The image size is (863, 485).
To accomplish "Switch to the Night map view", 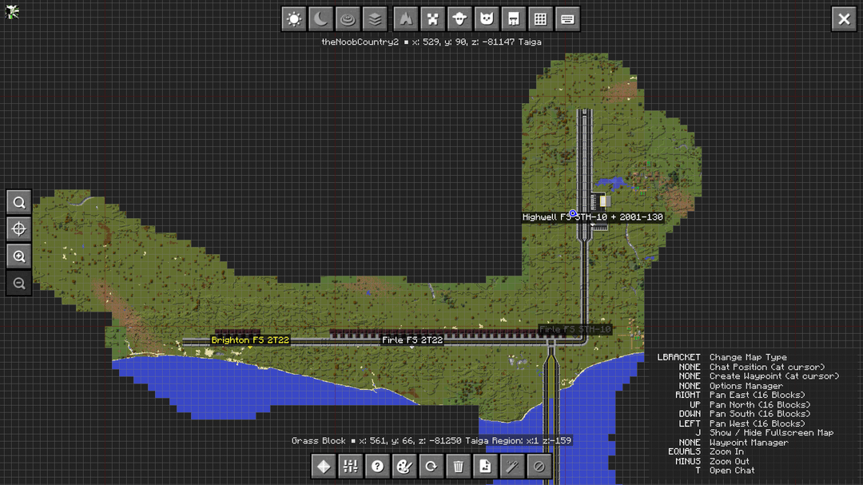I will tap(321, 19).
